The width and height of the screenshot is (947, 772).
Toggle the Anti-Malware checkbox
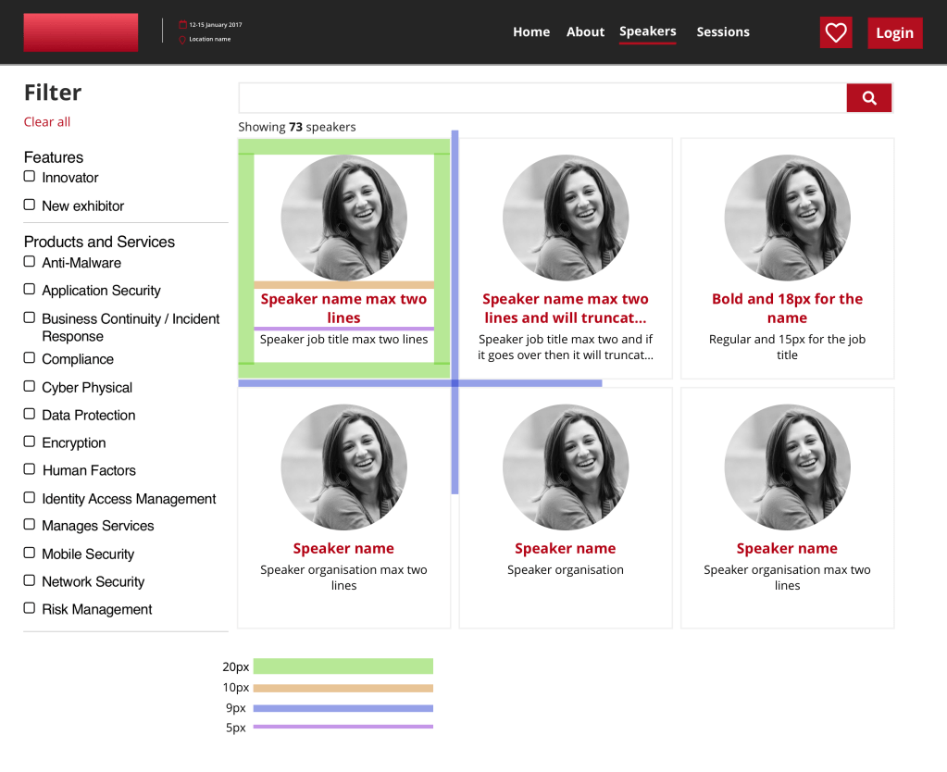click(x=30, y=262)
